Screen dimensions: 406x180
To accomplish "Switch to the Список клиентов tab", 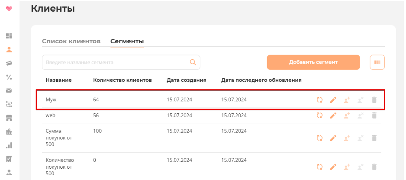I will 71,41.
